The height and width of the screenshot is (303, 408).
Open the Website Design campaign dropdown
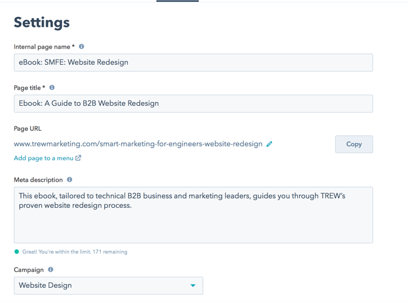pos(108,285)
